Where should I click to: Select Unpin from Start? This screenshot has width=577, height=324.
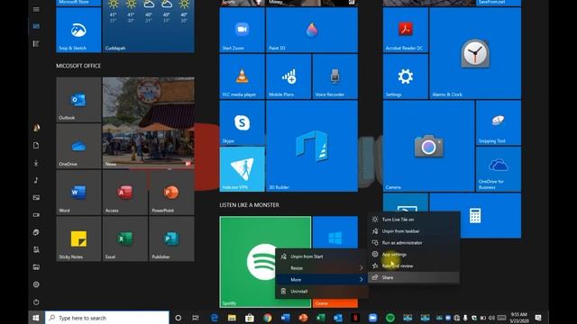(x=322, y=256)
